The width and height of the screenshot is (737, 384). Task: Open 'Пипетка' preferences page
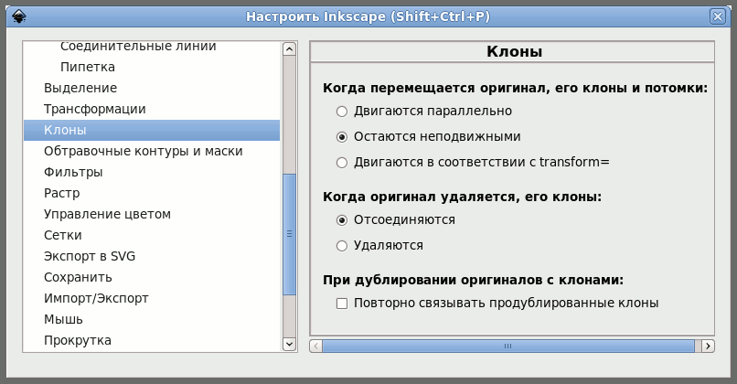152,67
